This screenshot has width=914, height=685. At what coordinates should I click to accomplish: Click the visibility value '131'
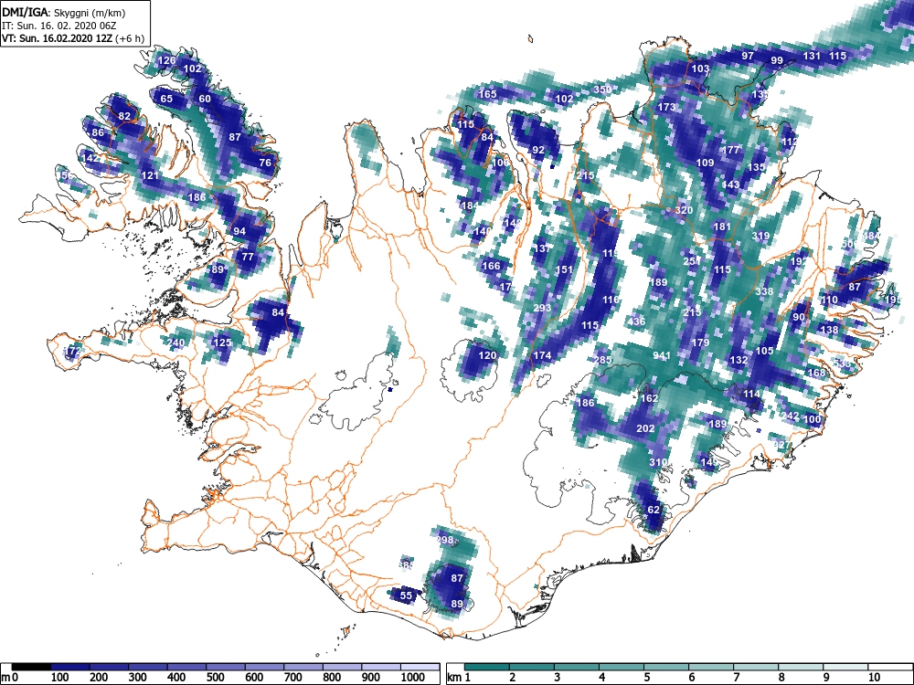[x=812, y=56]
